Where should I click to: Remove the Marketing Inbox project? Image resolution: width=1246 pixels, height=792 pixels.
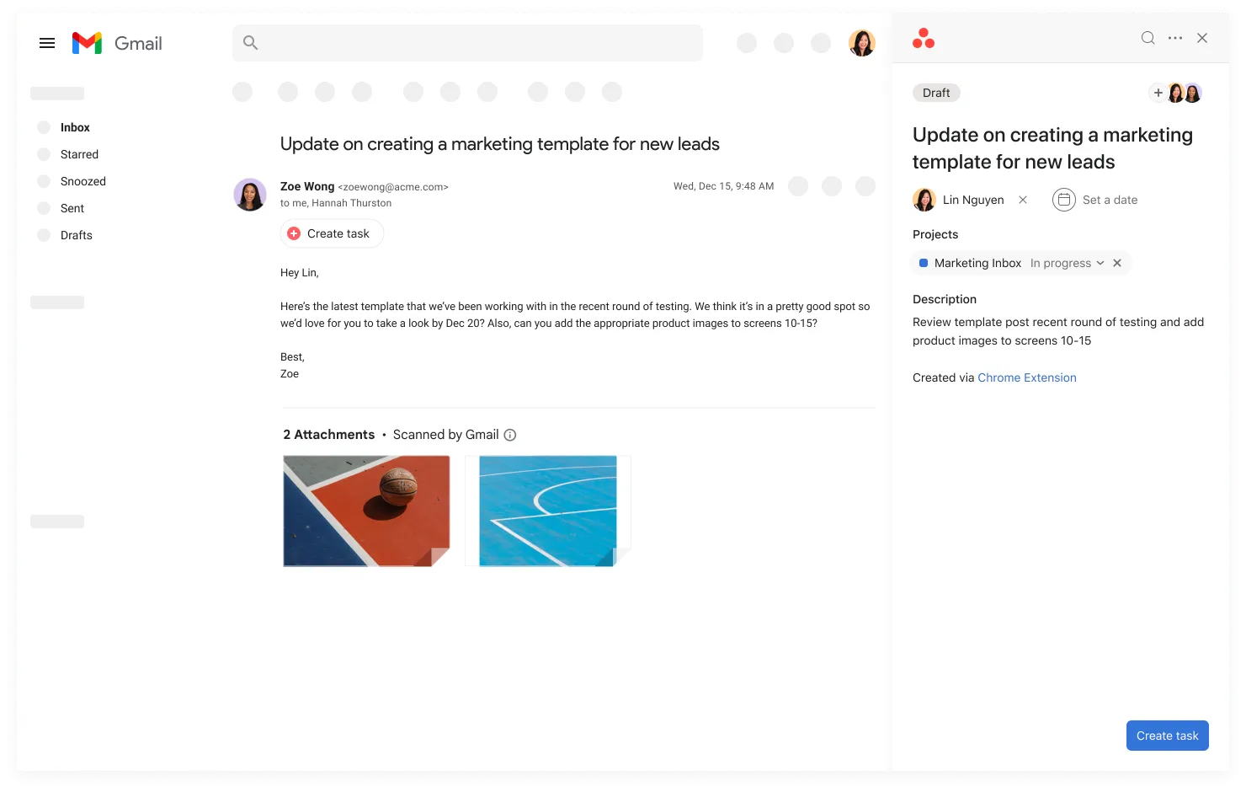[x=1116, y=263]
